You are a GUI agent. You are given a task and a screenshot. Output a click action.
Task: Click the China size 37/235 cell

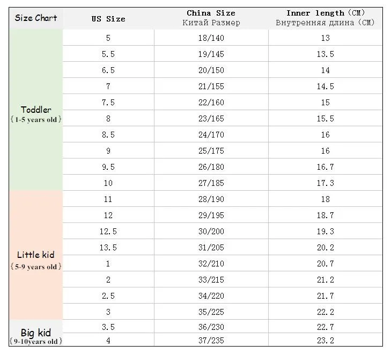coord(211,340)
